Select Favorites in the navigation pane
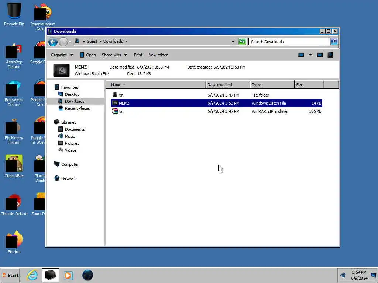The image size is (378, 283). click(x=69, y=87)
